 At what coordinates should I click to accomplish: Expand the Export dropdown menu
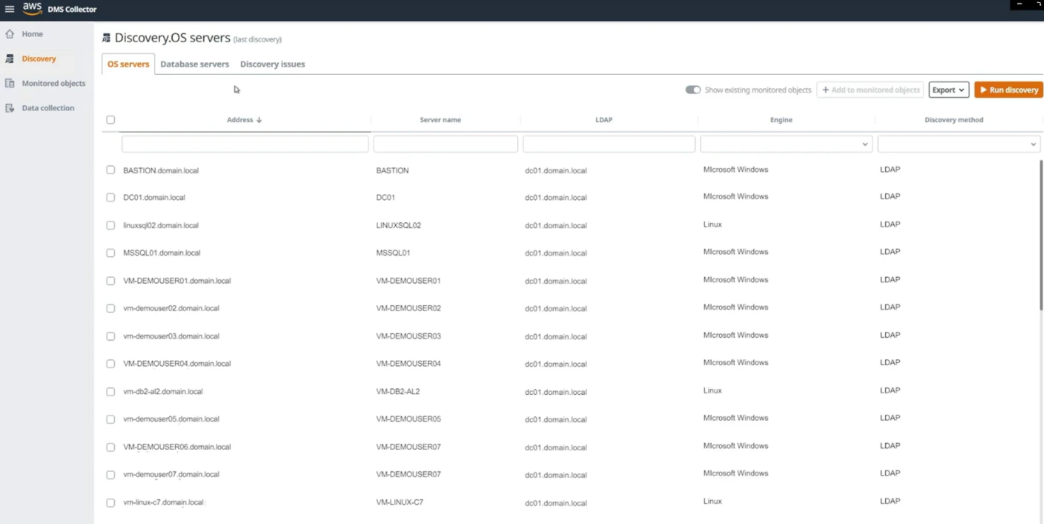(949, 90)
